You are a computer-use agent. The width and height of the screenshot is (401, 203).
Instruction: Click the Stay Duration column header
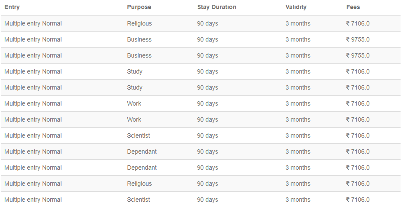click(217, 7)
